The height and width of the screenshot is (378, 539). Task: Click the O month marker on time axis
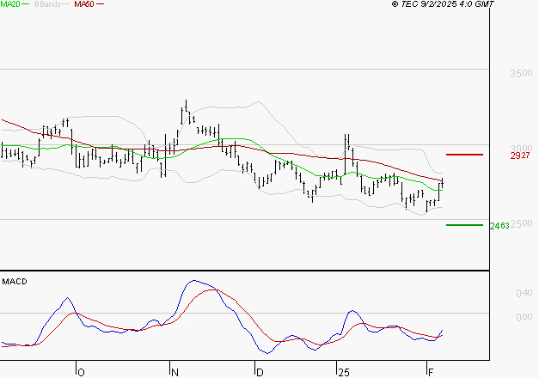click(x=81, y=373)
